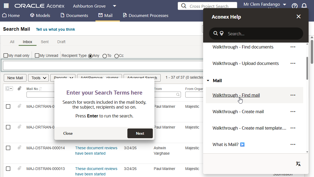Tick the My Unread checkbox

click(37, 55)
